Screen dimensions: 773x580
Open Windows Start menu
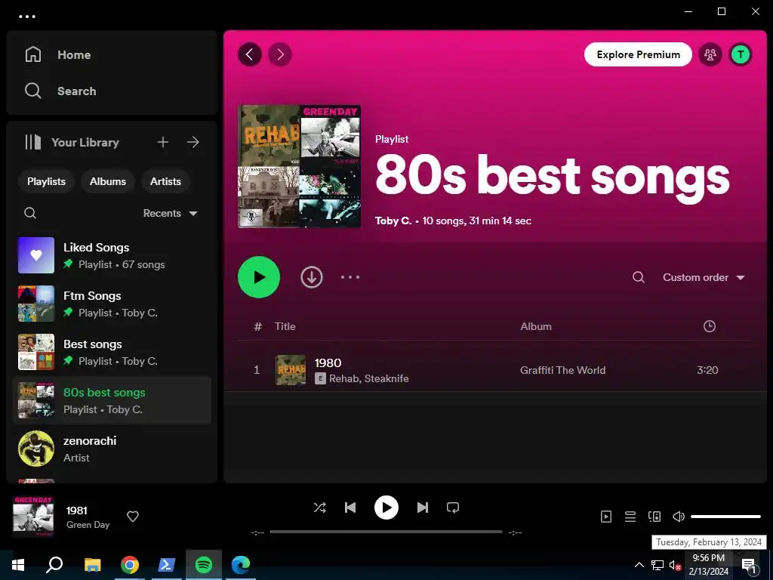coord(18,565)
